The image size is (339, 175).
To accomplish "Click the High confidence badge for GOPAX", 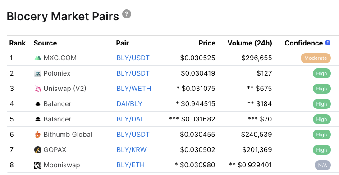I will pyautogui.click(x=322, y=150).
